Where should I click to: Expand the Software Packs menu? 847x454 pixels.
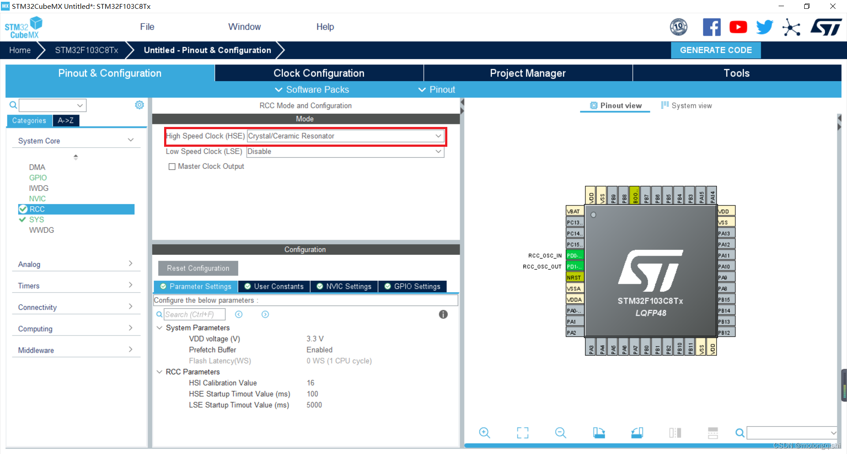pos(312,89)
